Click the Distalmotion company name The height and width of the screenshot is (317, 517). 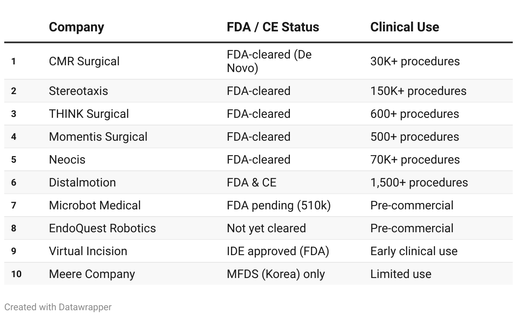[x=82, y=183]
